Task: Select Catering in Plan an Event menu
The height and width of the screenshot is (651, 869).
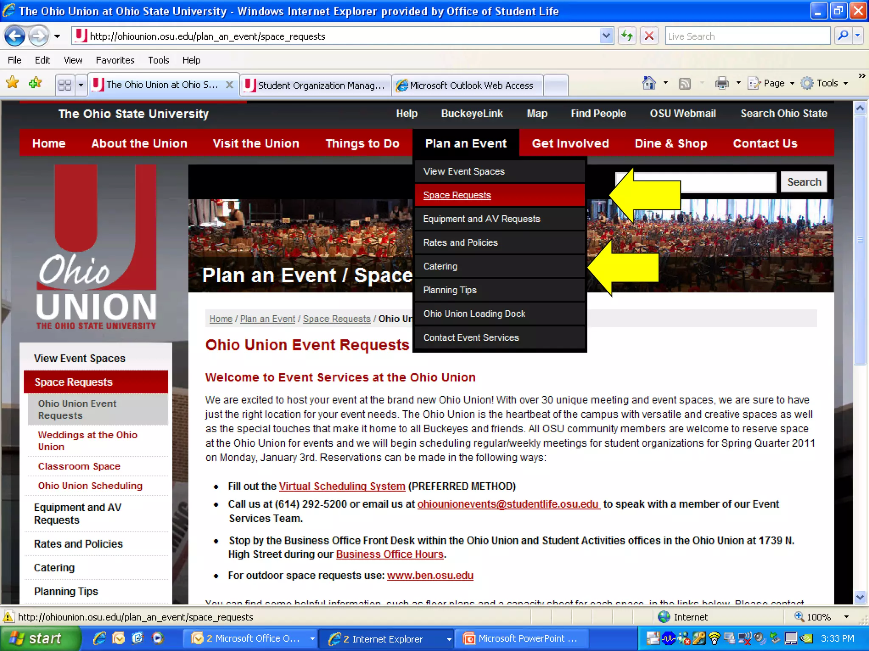Action: click(440, 266)
